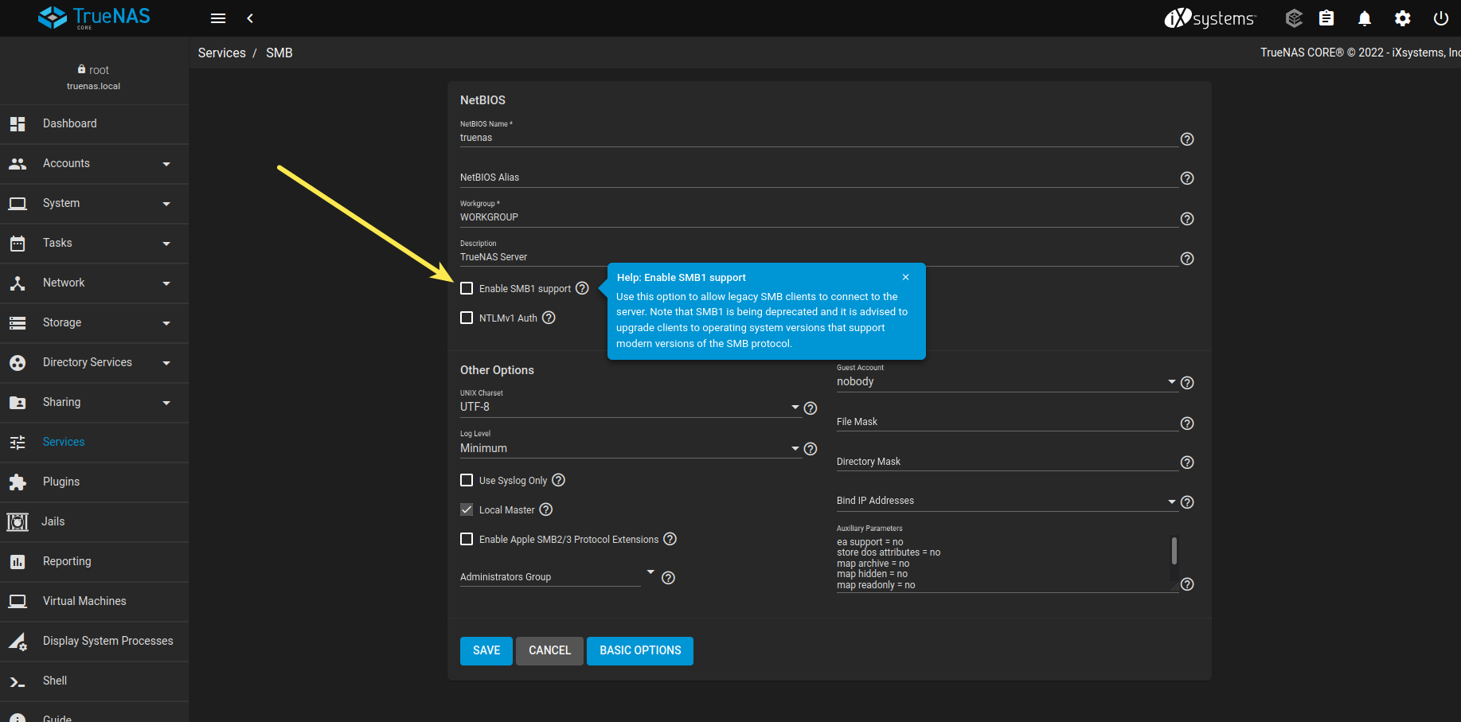Open Display System Processes
Viewport: 1461px width, 722px height.
94,641
